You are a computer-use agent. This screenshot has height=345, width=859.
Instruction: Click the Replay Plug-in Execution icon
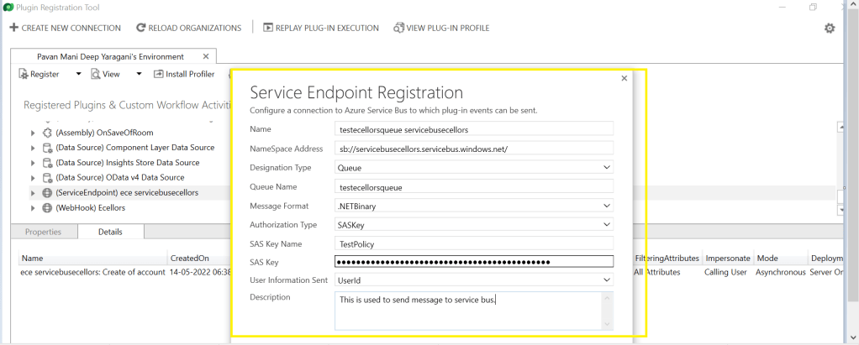(268, 28)
